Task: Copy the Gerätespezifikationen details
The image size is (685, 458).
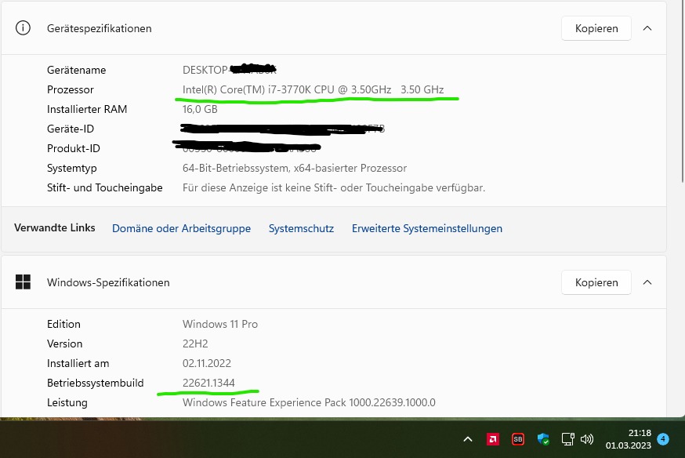Action: 596,28
